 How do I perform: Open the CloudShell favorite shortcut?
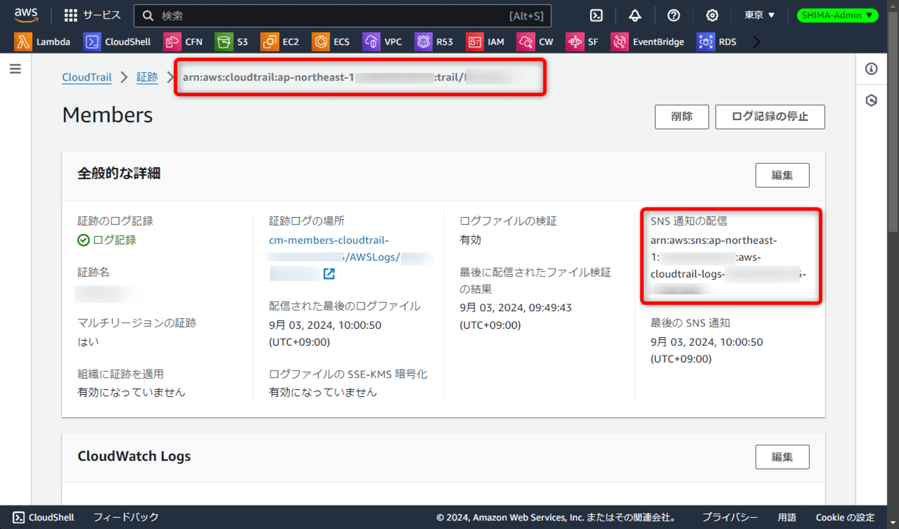(117, 42)
